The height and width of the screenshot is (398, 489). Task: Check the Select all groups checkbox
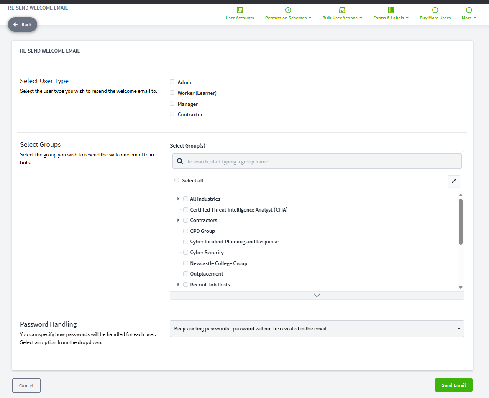[177, 180]
